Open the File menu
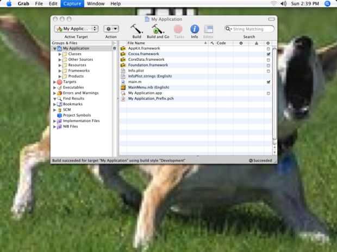This screenshot has height=252, width=337. point(39,3)
